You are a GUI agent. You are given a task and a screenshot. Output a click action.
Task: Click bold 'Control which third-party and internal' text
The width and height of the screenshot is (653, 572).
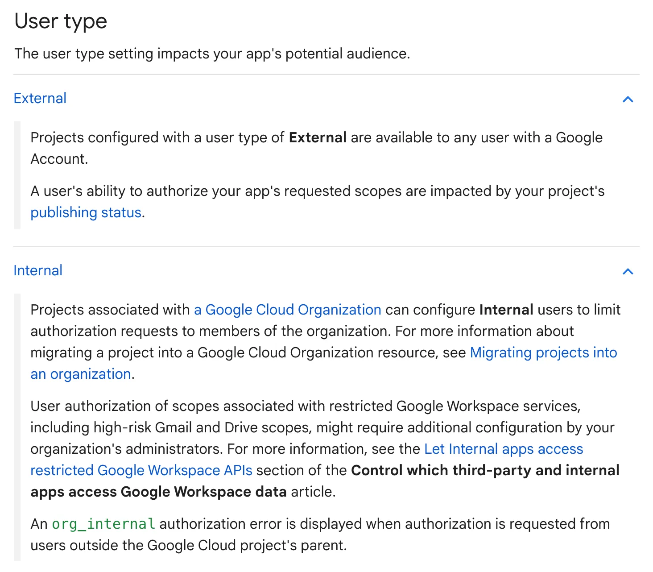tap(485, 470)
